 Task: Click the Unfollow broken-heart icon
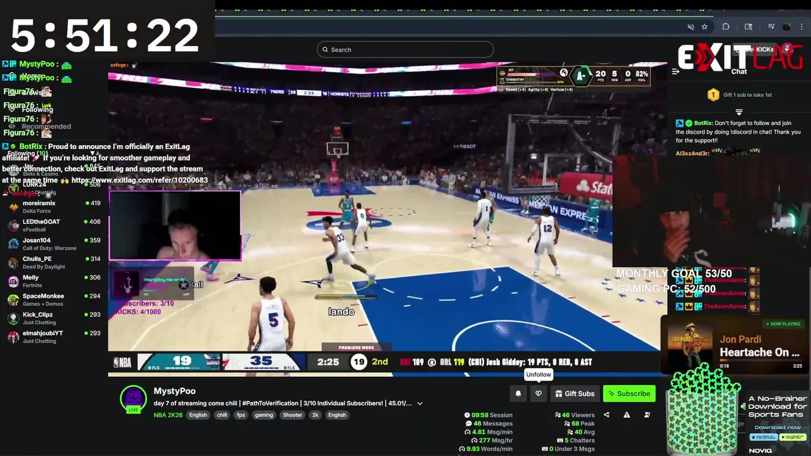point(539,394)
